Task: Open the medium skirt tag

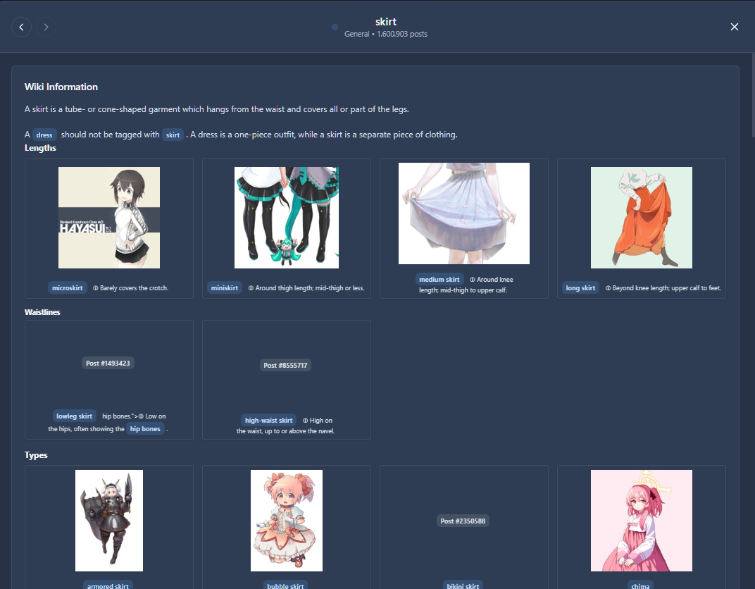Action: pyautogui.click(x=439, y=279)
